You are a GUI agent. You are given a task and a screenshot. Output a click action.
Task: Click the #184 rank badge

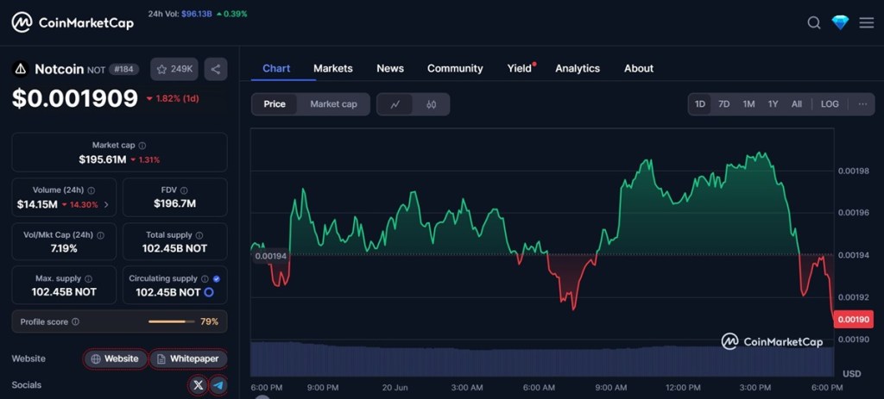[123, 69]
